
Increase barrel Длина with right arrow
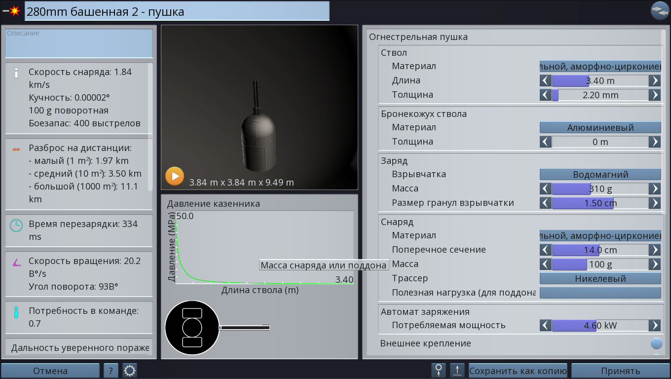pyautogui.click(x=654, y=80)
